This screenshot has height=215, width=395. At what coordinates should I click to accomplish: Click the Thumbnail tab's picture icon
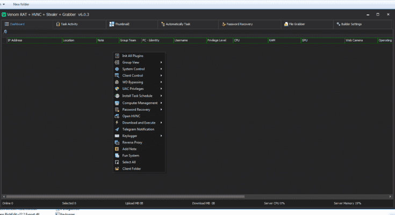click(111, 24)
